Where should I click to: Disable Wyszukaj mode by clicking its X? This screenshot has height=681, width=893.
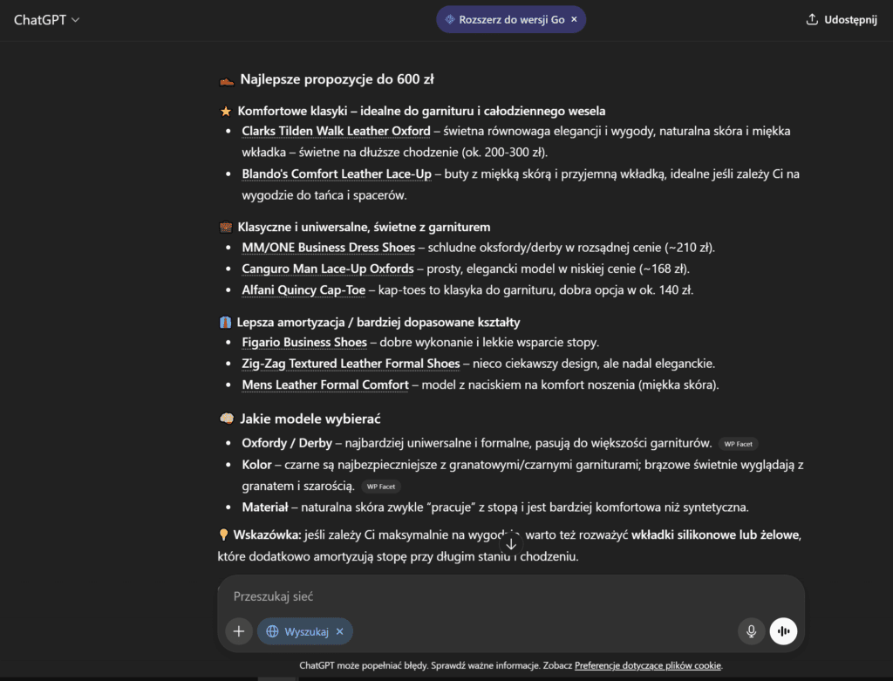click(x=338, y=630)
